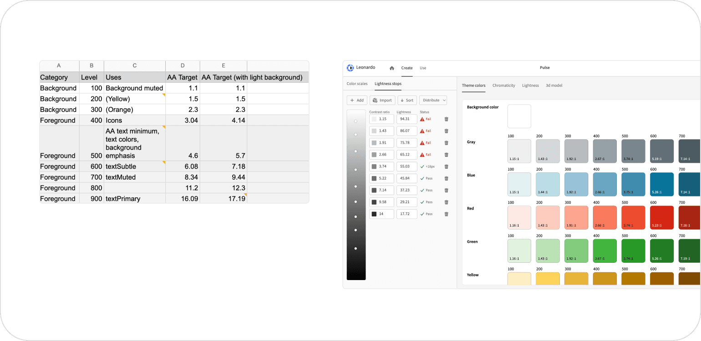This screenshot has height=341, width=701.
Task: Edit the contrast ratio field showing 3.74
Action: (381, 166)
